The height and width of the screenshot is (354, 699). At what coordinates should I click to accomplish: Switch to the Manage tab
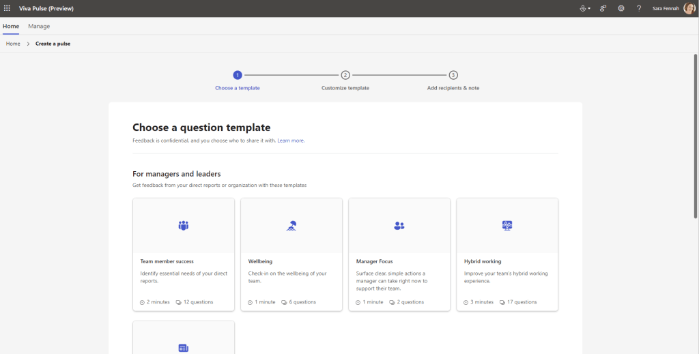[x=39, y=26]
